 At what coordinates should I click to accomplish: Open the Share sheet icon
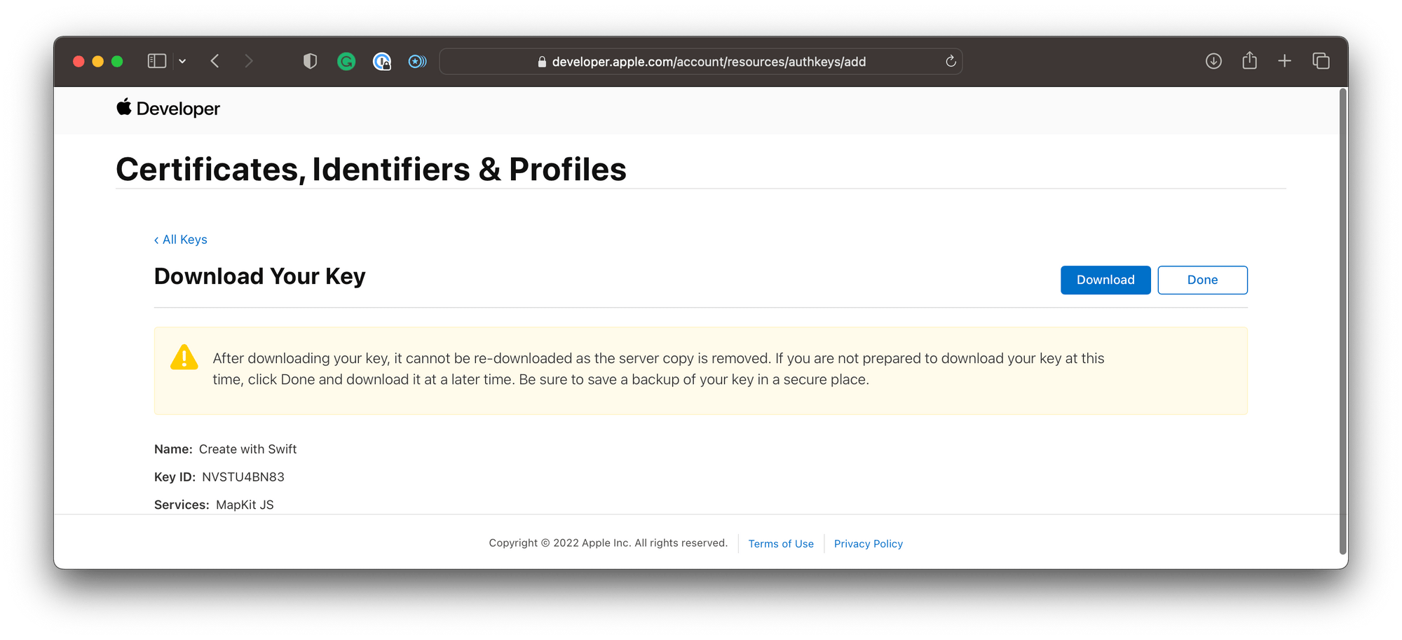click(x=1249, y=60)
